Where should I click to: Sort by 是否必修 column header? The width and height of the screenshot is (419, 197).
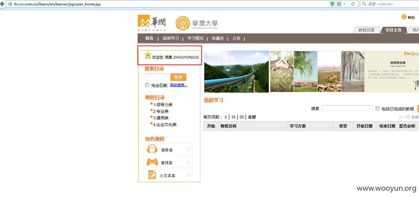pos(407,126)
